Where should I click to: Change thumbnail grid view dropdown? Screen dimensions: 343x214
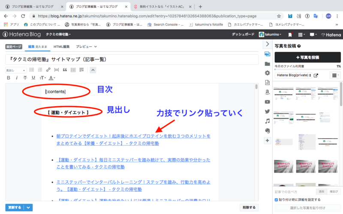(x=335, y=75)
